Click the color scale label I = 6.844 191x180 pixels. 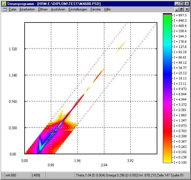[180, 94]
